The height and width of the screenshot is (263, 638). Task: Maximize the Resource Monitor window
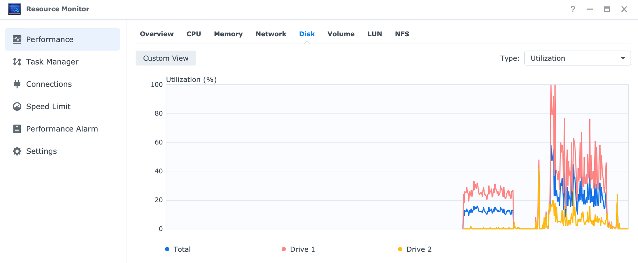point(607,9)
